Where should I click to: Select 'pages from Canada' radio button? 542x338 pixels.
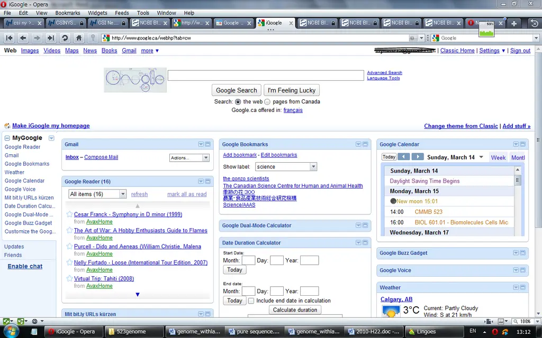pyautogui.click(x=267, y=102)
